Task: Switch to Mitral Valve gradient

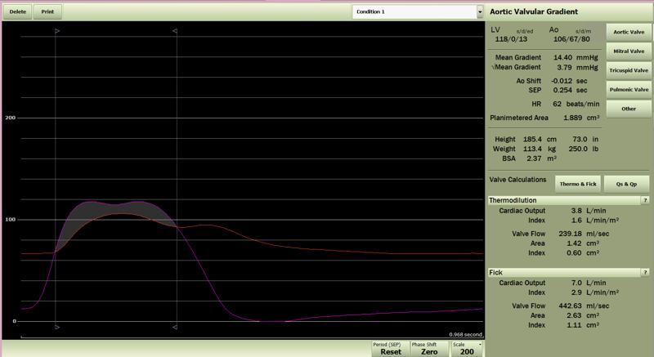Action: pos(628,51)
